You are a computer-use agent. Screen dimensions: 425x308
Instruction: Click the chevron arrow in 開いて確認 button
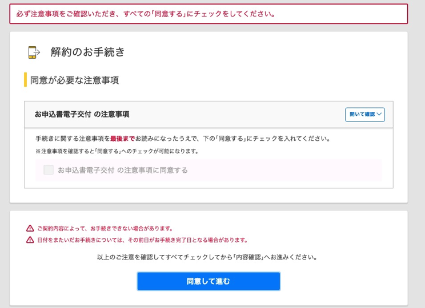tap(379, 114)
